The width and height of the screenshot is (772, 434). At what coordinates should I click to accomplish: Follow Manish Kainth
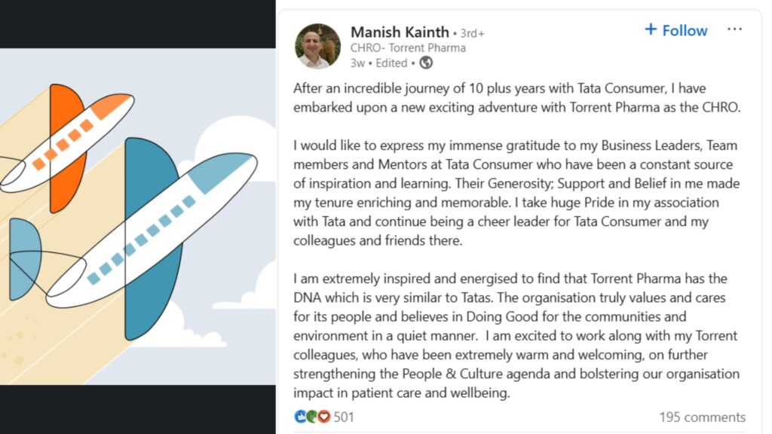[676, 30]
